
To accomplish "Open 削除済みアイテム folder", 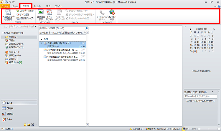I will coord(14,47).
